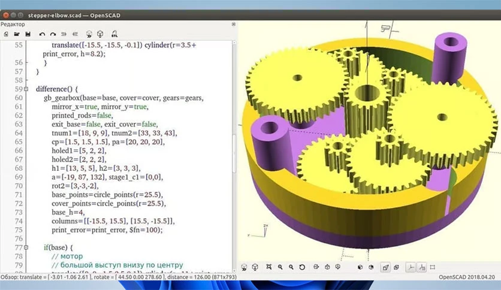The height and width of the screenshot is (290, 501).
Task: Undo the last edit in the editor toolbar
Action: [42, 34]
